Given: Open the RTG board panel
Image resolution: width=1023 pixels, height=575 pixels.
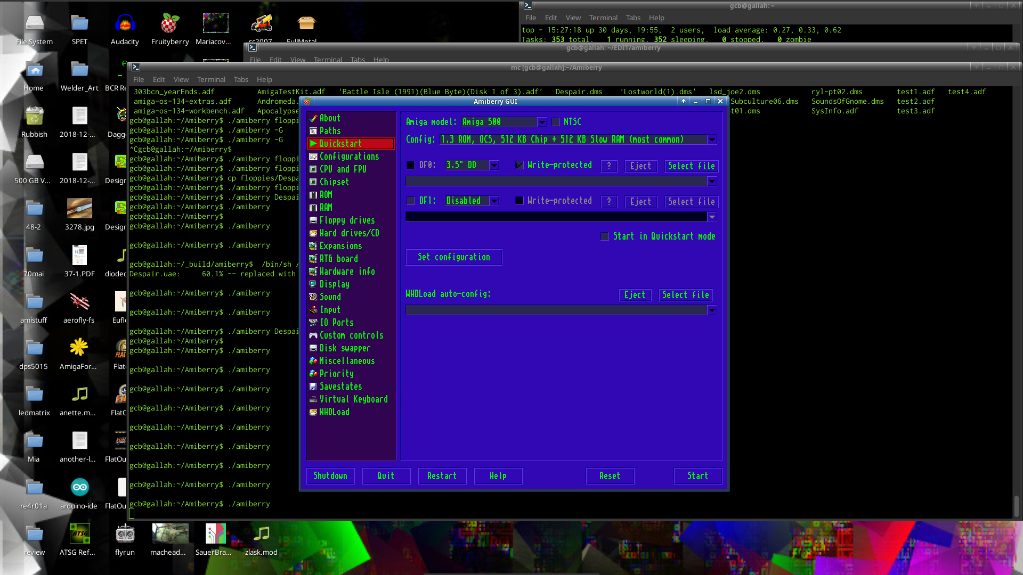Looking at the screenshot, I should 351,259.
